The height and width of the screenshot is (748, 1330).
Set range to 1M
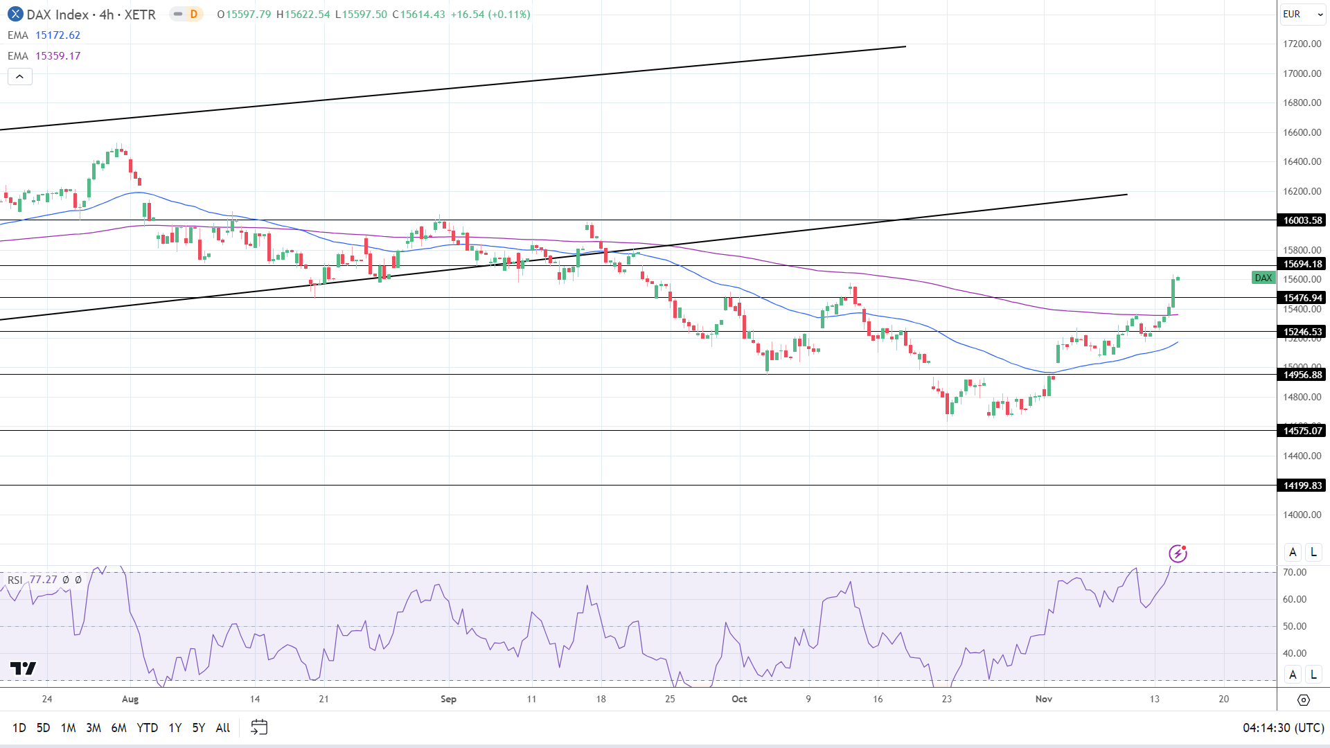point(68,728)
